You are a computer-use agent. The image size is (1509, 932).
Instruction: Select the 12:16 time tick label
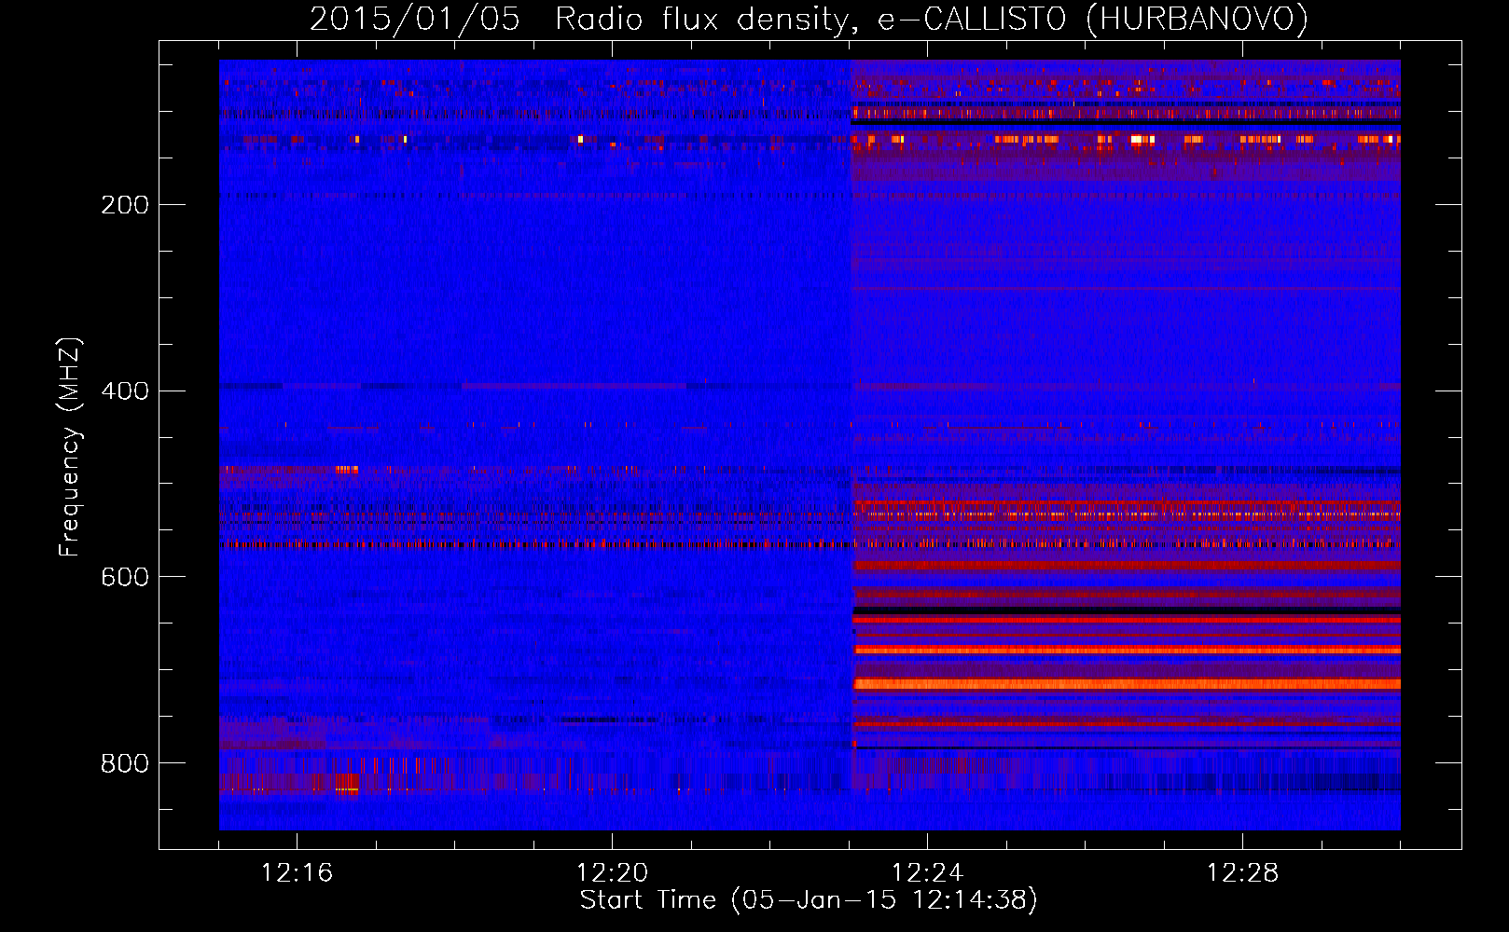coord(297,872)
